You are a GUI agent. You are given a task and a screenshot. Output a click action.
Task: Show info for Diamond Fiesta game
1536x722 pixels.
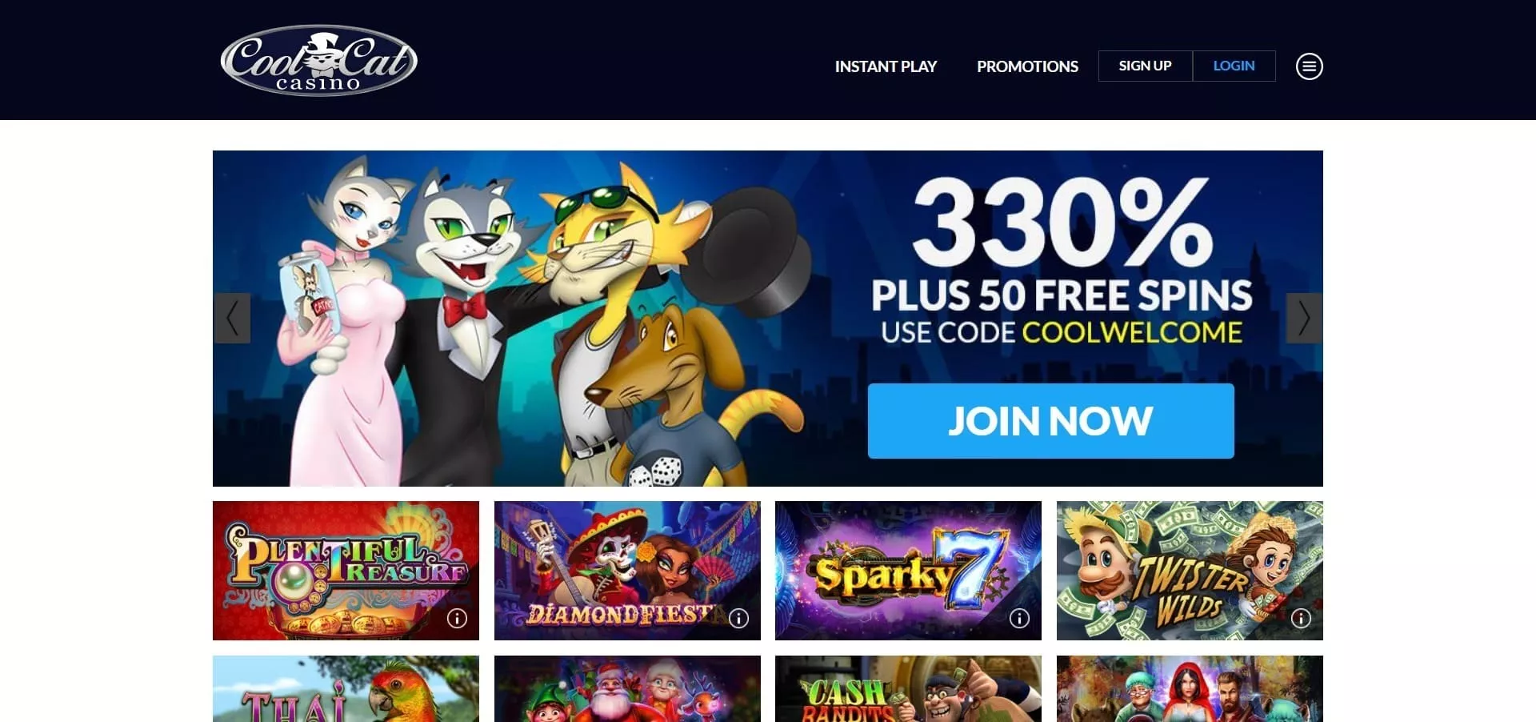coord(738,618)
